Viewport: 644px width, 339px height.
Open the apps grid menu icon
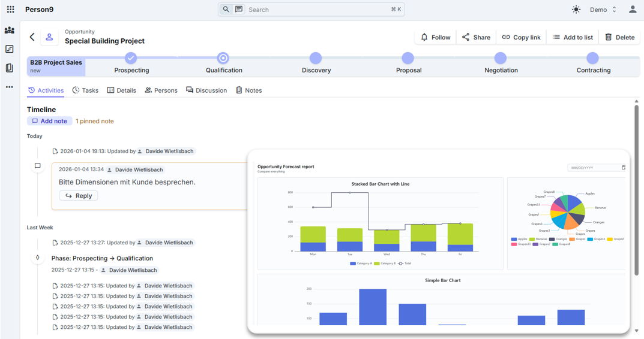click(10, 10)
